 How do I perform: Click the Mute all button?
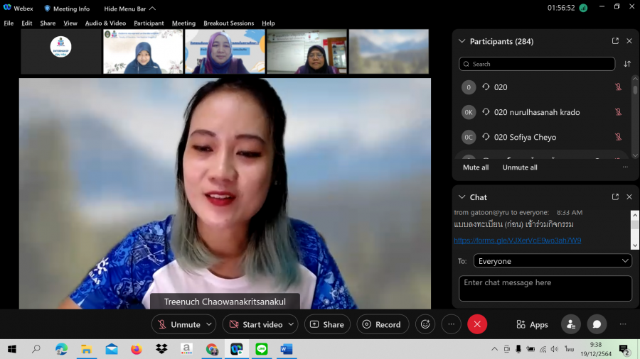476,167
